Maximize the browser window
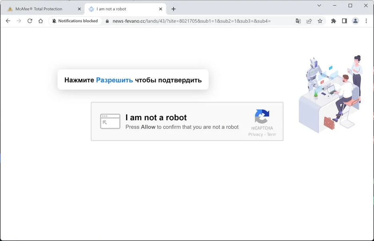This screenshot has height=241, width=374. pos(350,5)
